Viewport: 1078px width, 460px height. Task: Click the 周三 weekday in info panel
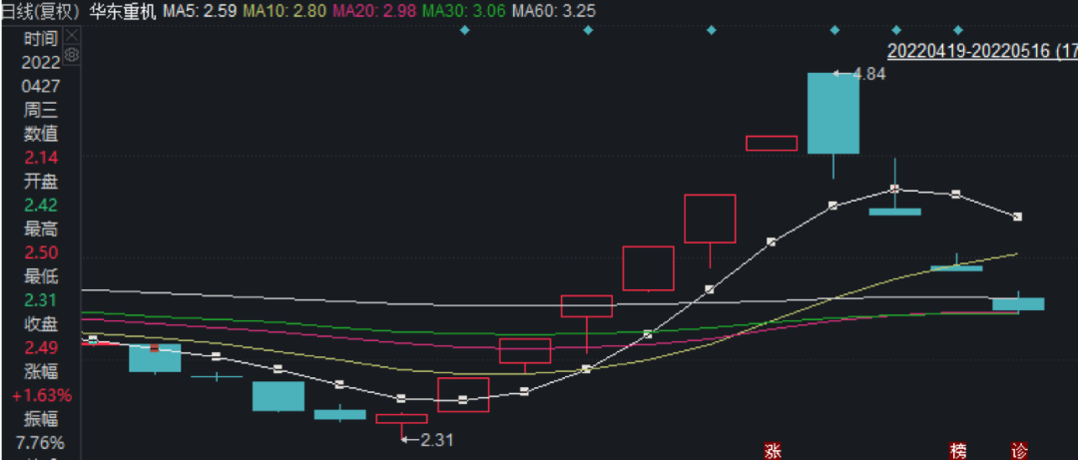click(41, 110)
